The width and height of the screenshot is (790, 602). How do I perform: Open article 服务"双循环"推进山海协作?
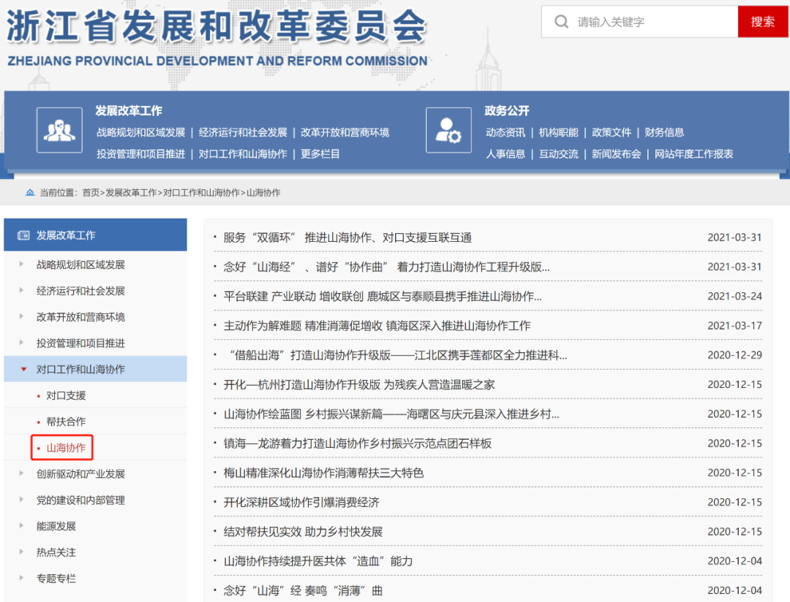(x=347, y=237)
